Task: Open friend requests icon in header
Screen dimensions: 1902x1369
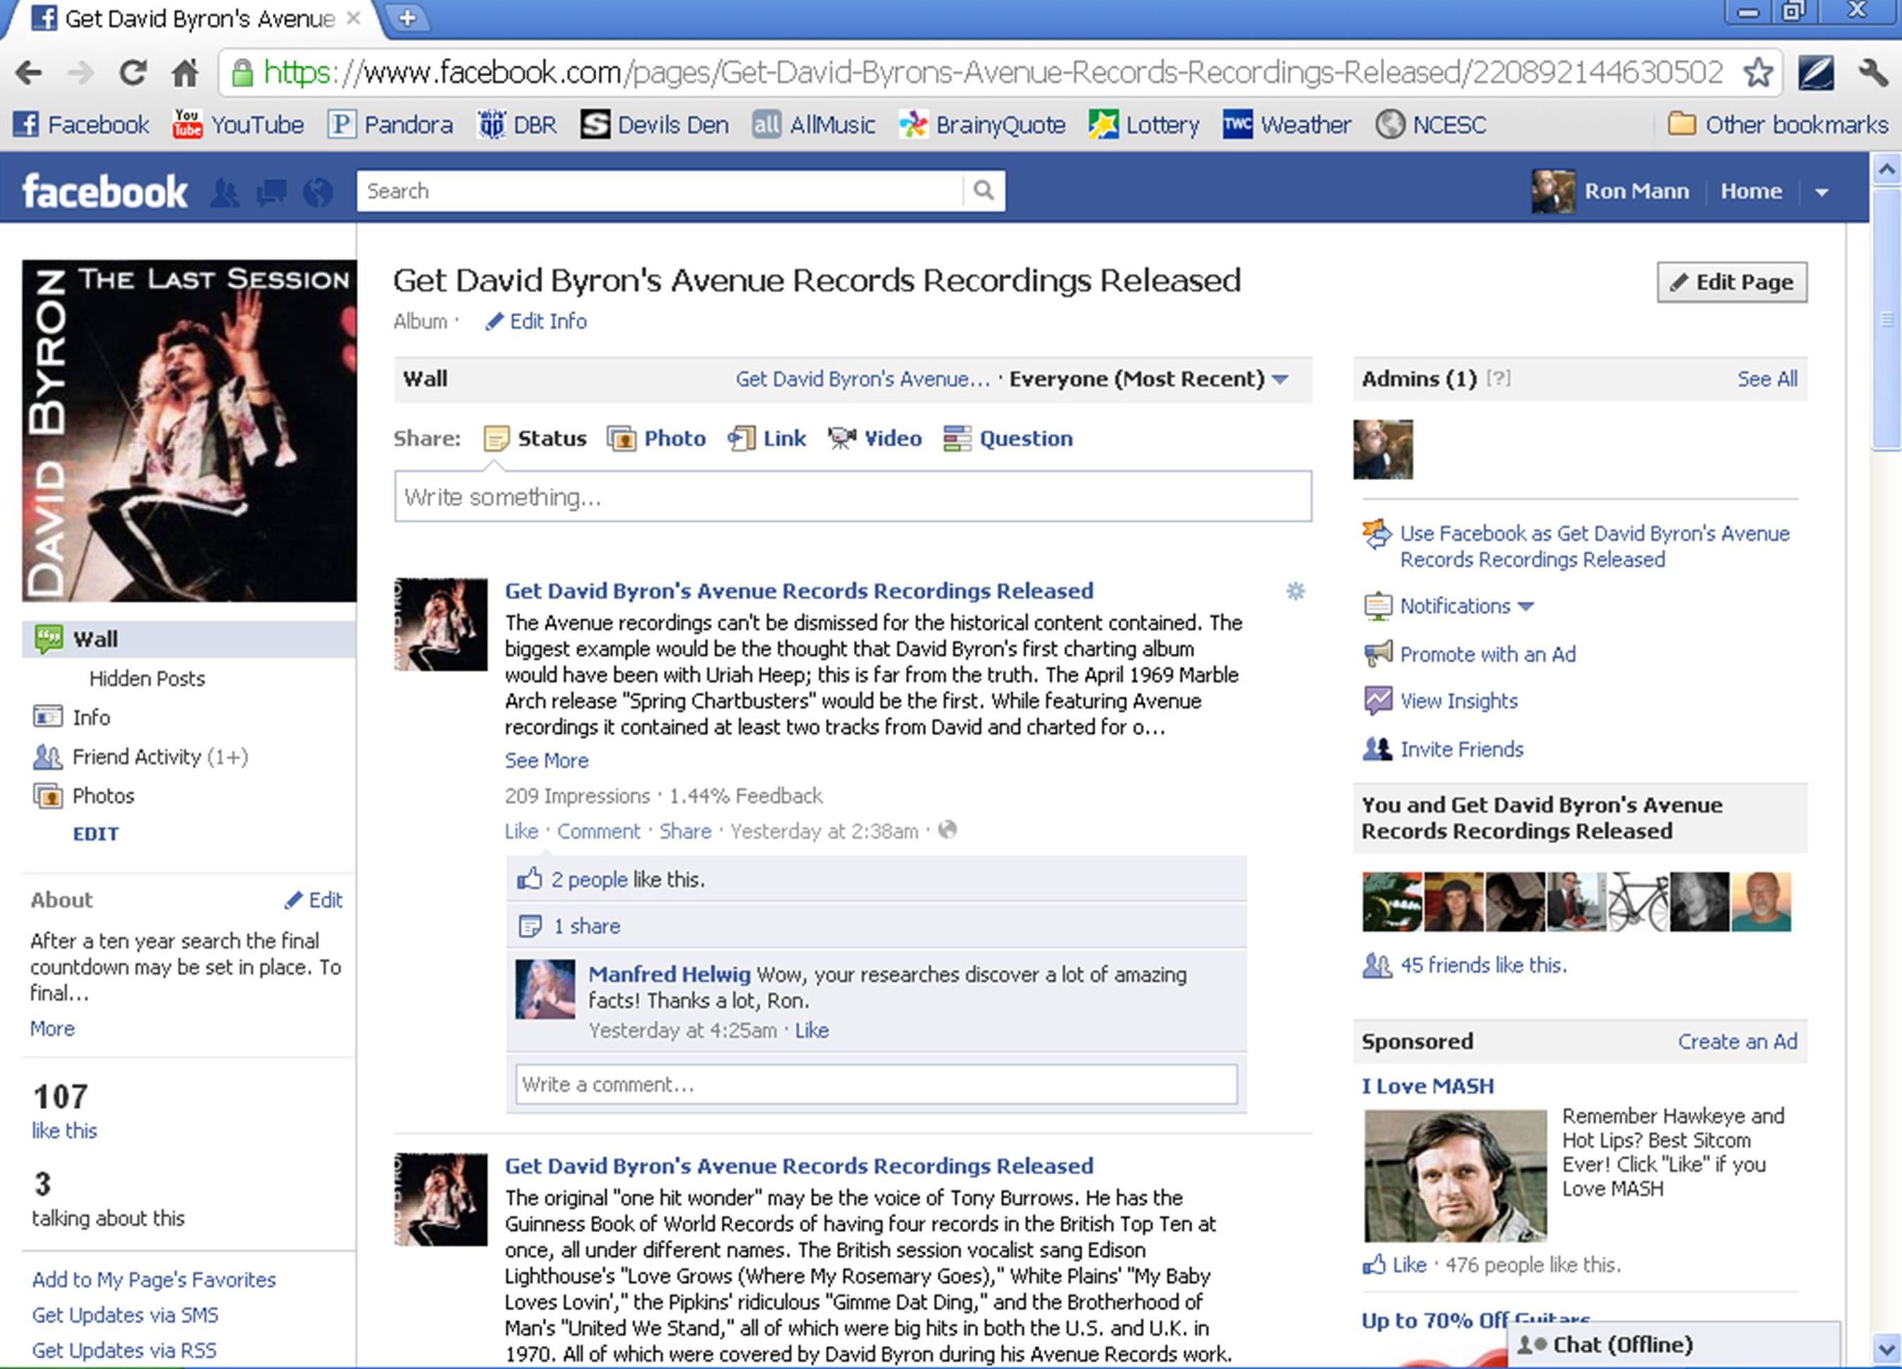Action: 225,193
